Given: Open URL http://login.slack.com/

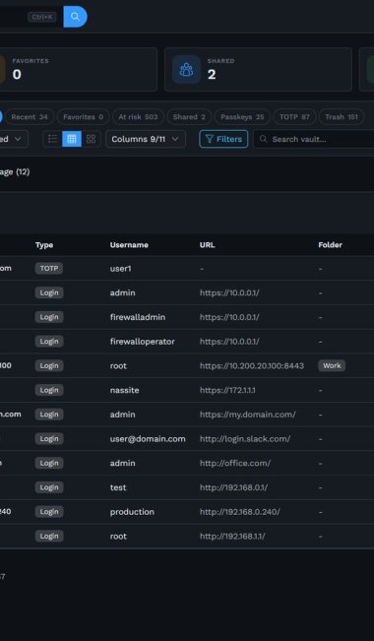Looking at the screenshot, I should [245, 438].
